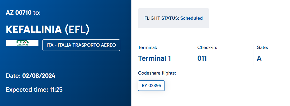Screen dimensions: 290x106
Task: Click the Terminal label
Action: [148, 48]
